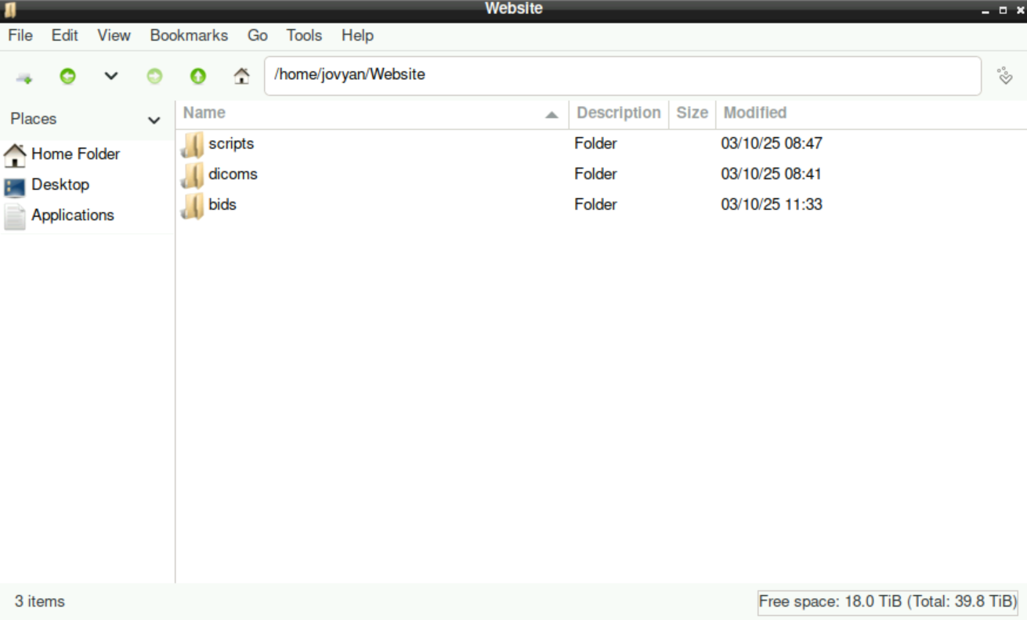Click the dicoms folder name
This screenshot has height=620, width=1027.
click(233, 174)
